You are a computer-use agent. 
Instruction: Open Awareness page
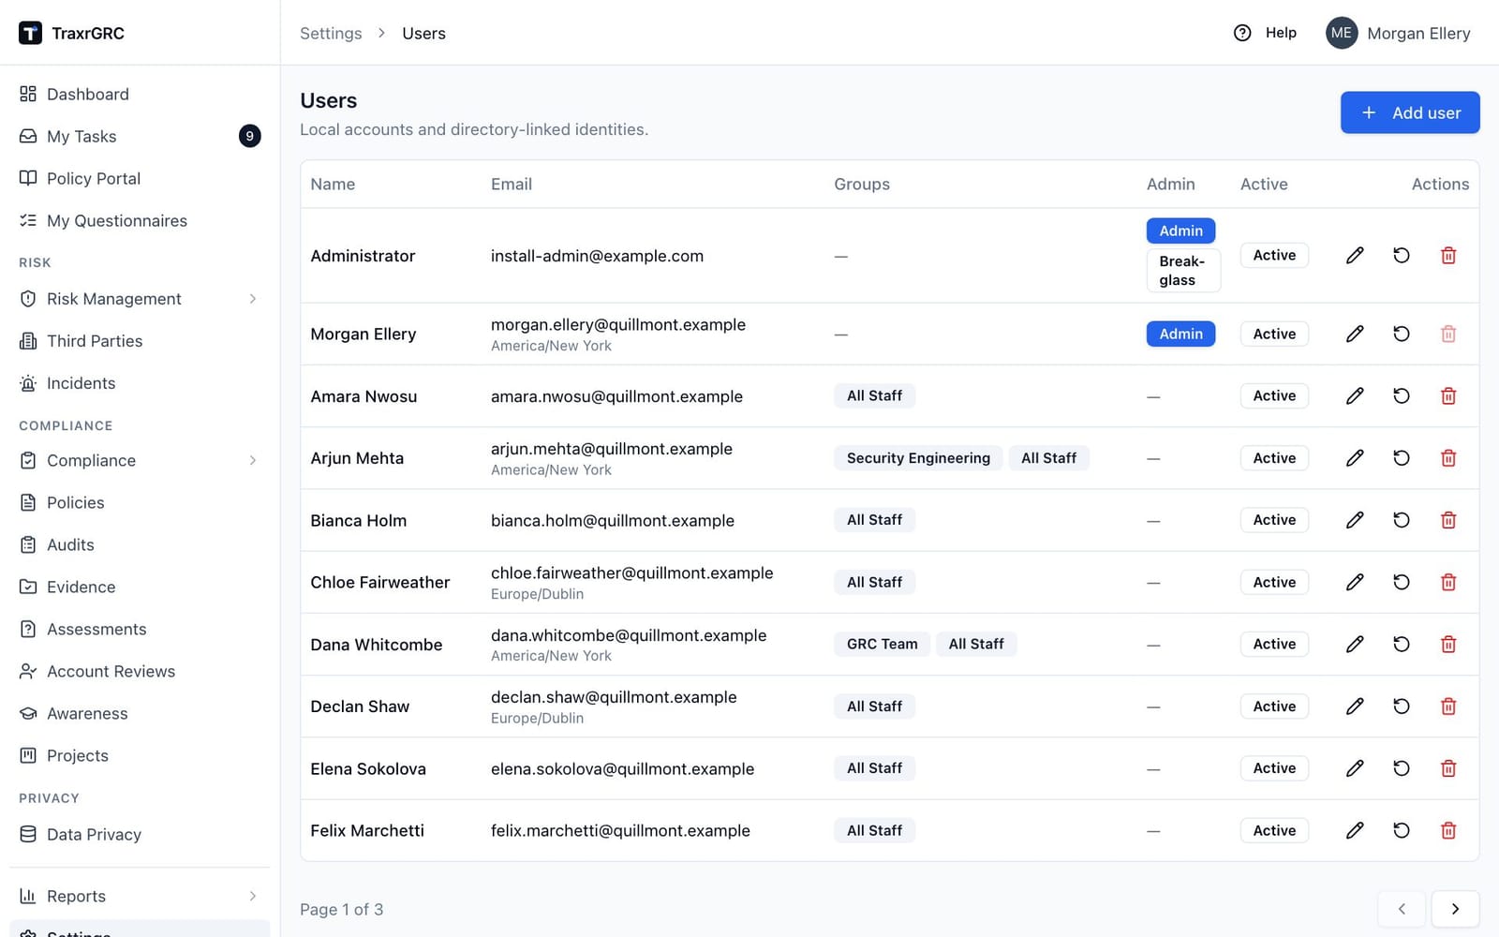[x=140, y=713]
